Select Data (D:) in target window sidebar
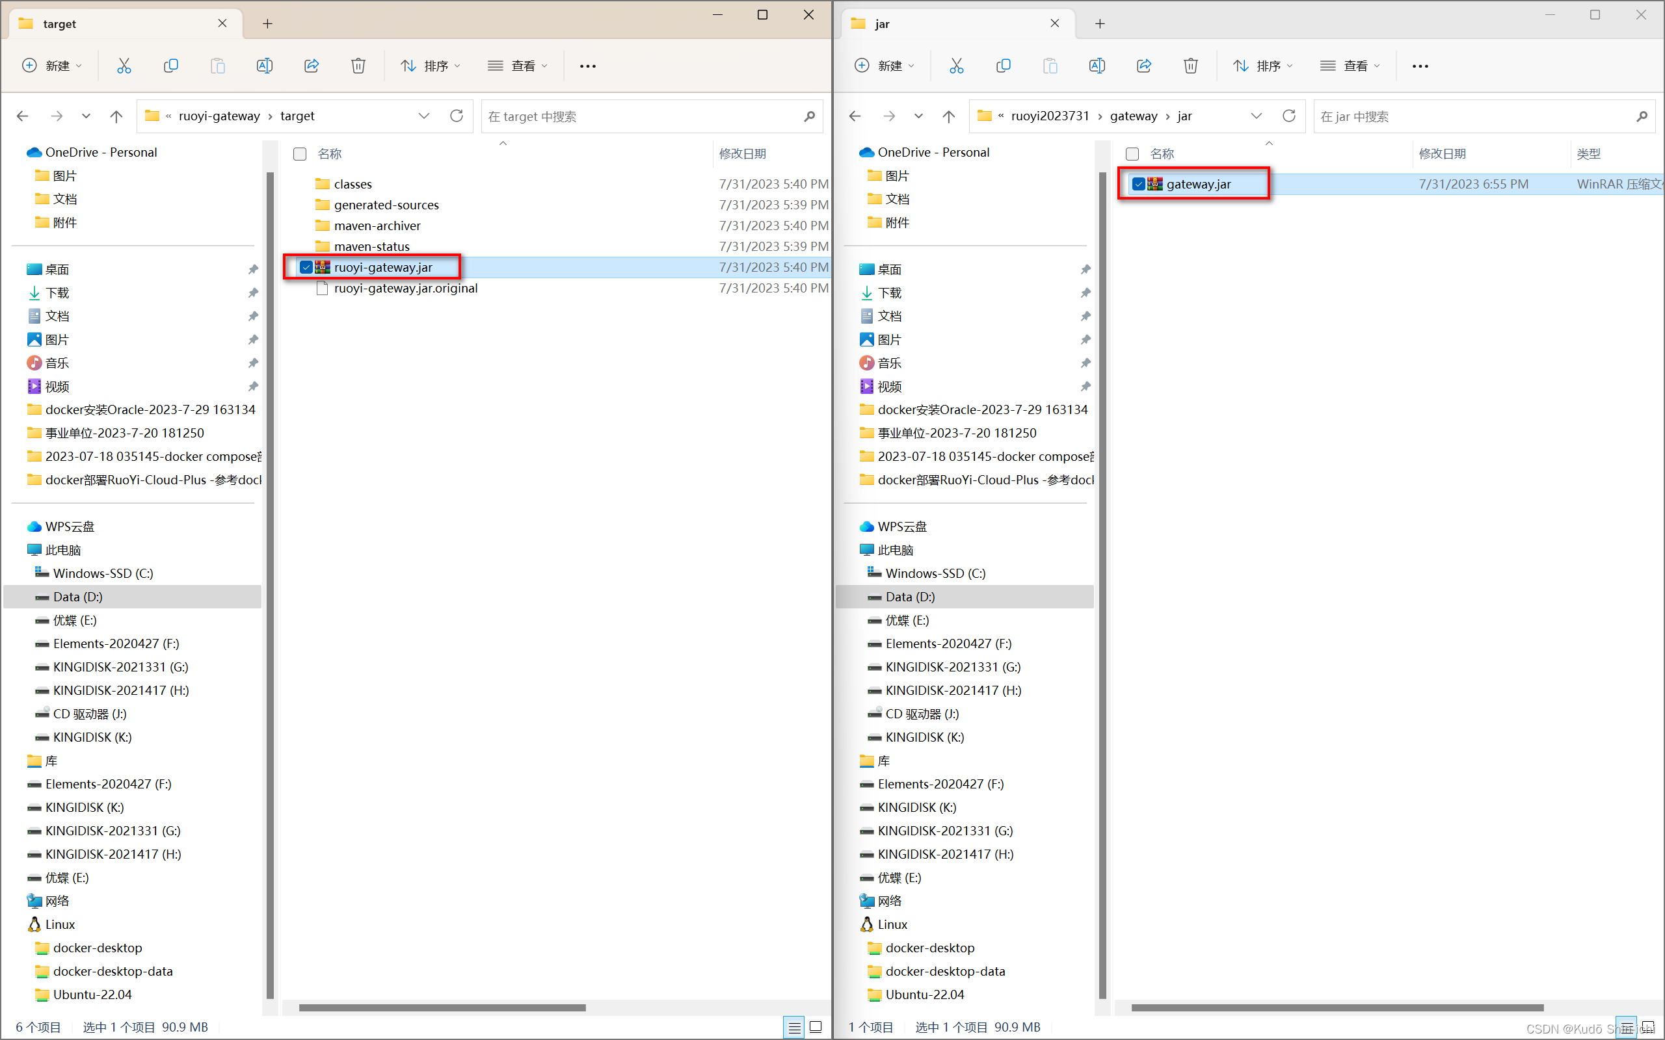This screenshot has width=1665, height=1040. [133, 596]
